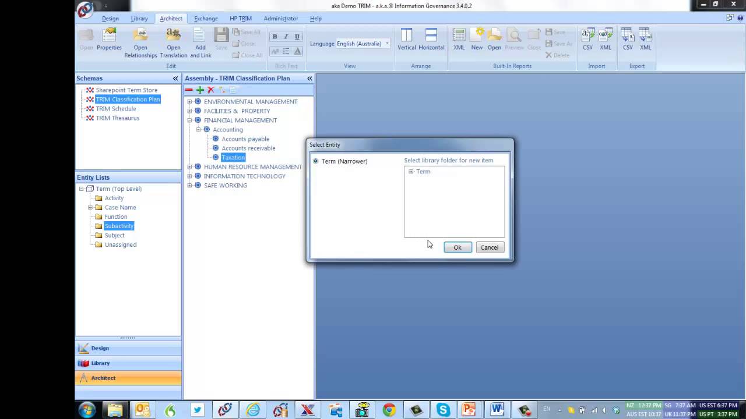Select Function entity list folder
The image size is (746, 419).
116,217
